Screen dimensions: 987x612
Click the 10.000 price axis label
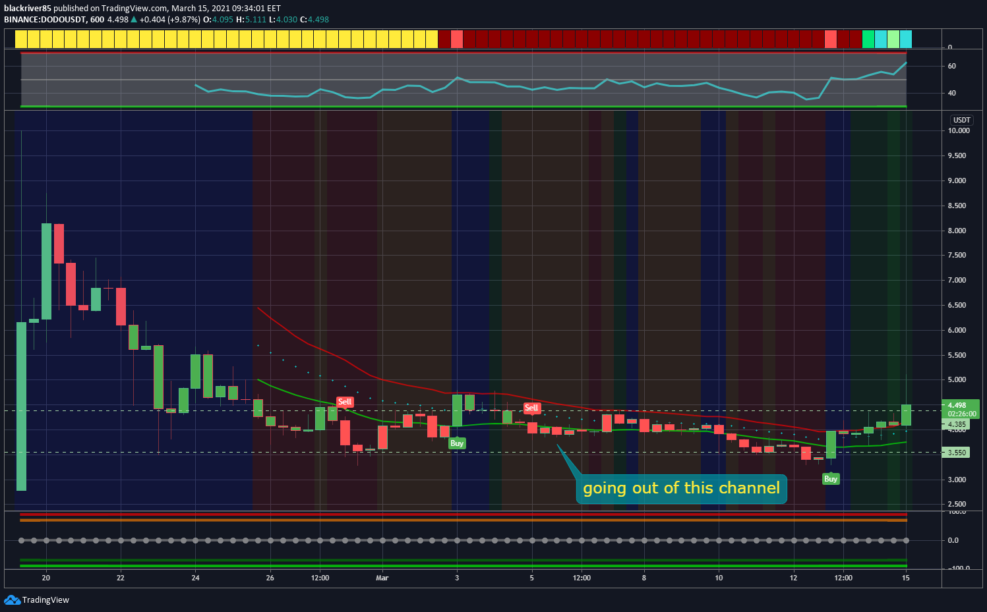[x=959, y=130]
